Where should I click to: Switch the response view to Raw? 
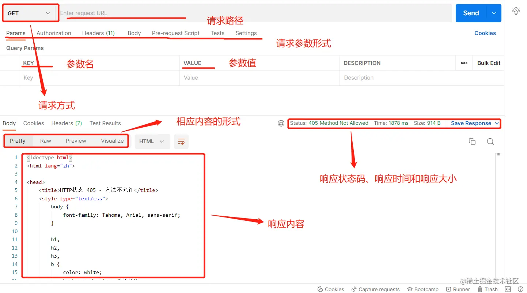(45, 140)
